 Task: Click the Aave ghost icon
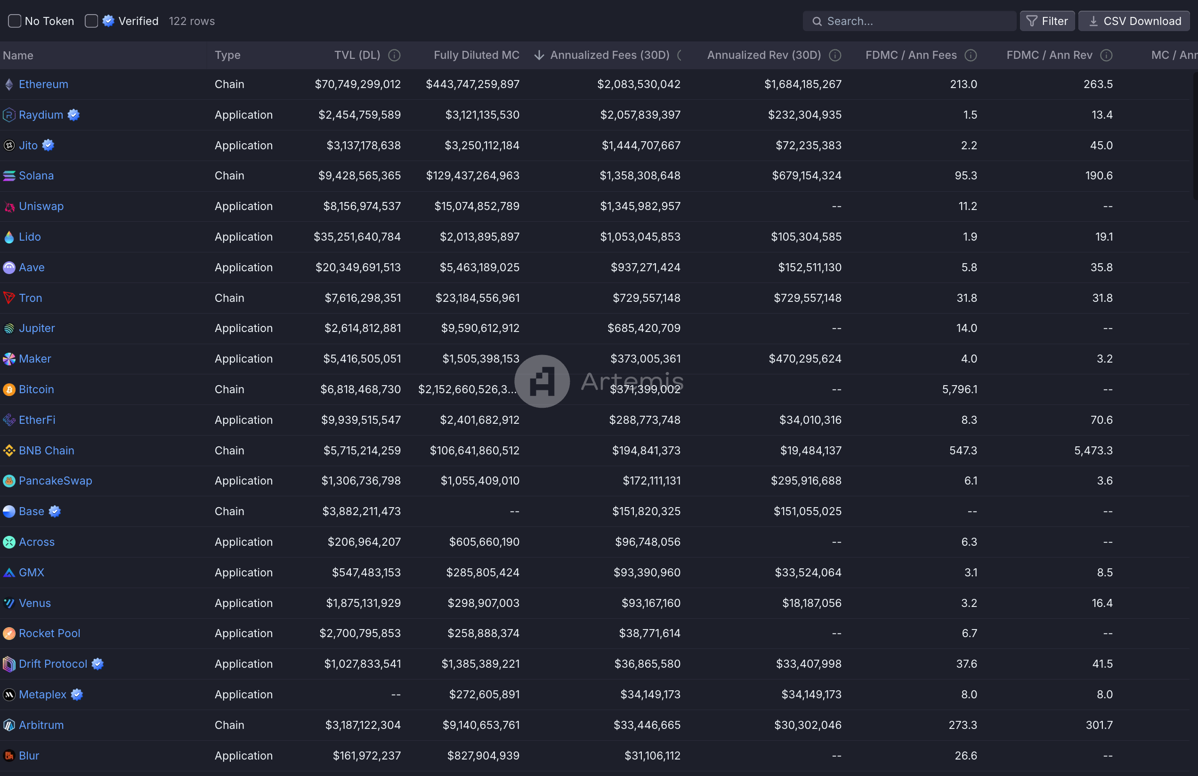click(9, 268)
